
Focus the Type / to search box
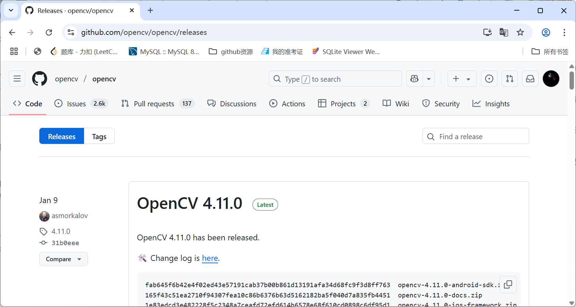pyautogui.click(x=335, y=79)
